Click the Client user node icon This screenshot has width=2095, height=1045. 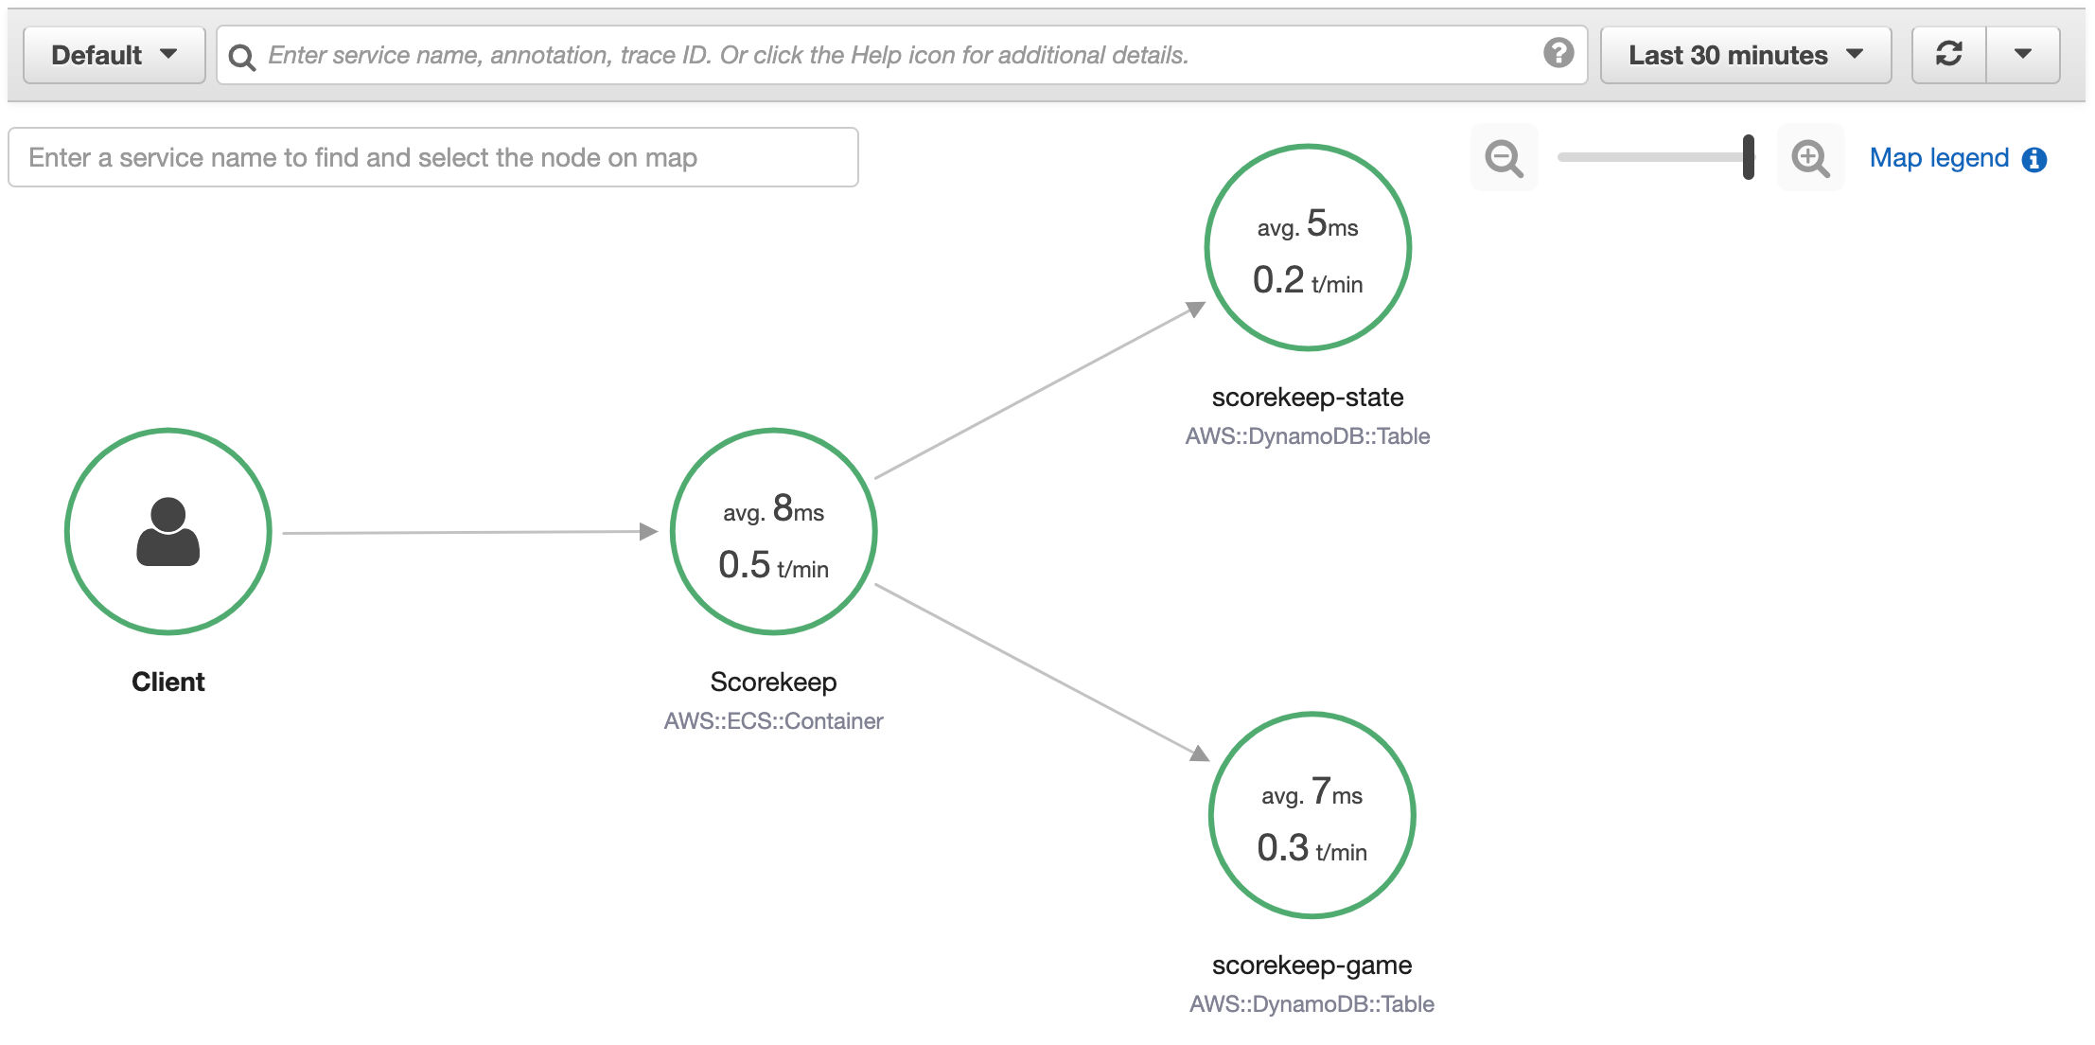tap(168, 532)
